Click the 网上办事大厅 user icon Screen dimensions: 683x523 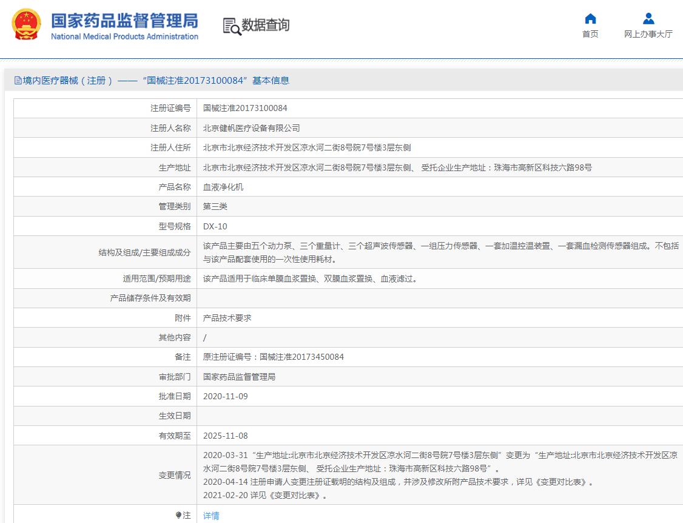coord(648,18)
